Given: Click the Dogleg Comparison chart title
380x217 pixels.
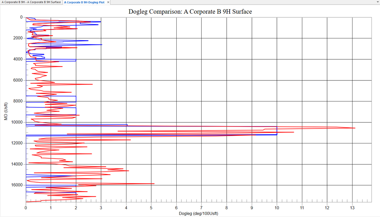Looking at the screenshot, I should tap(190, 12).
